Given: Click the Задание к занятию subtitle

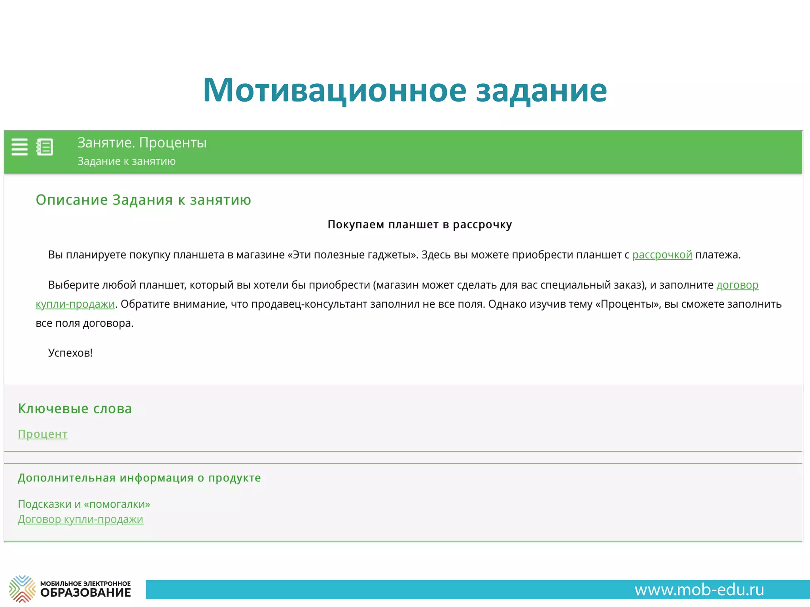Looking at the screenshot, I should click(x=127, y=161).
